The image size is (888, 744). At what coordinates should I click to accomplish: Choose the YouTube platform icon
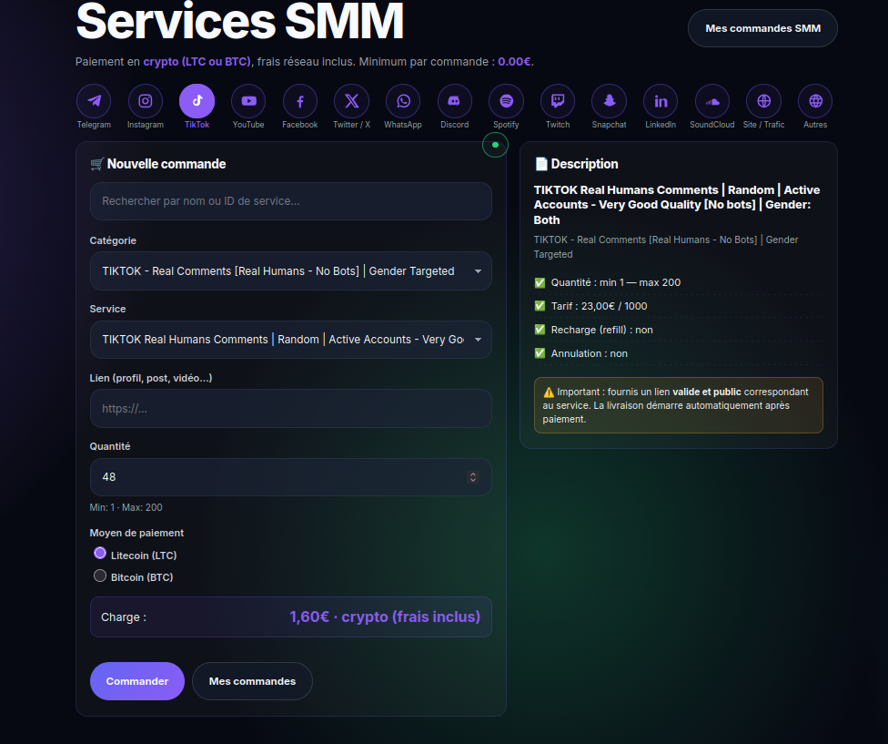tap(248, 101)
